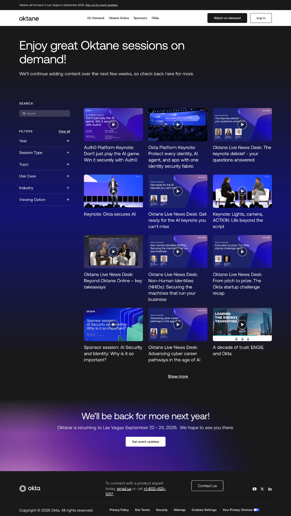Play the ENGIE and Okta video
The height and width of the screenshot is (516, 291).
[x=242, y=325]
